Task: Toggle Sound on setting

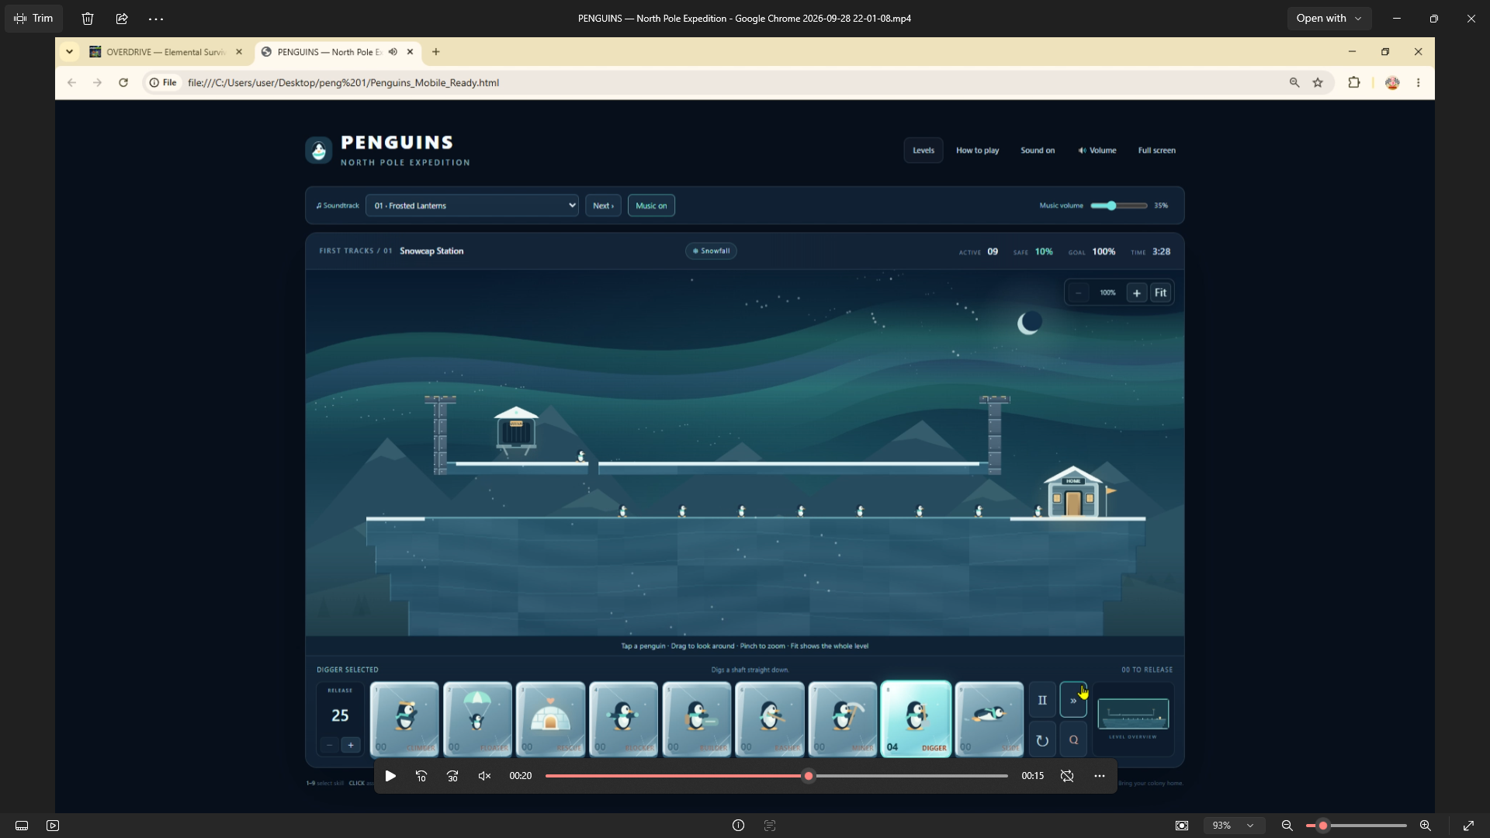Action: tap(1038, 151)
